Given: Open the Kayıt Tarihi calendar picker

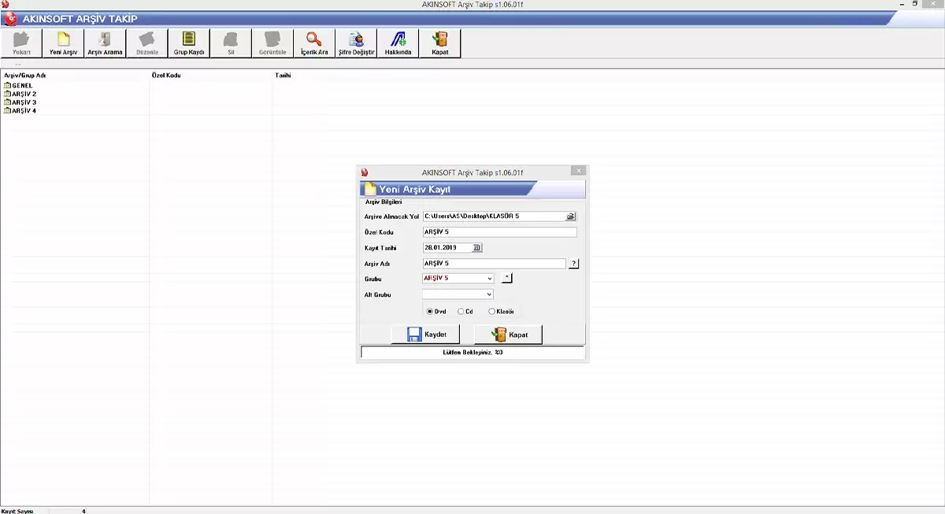Looking at the screenshot, I should [x=476, y=247].
